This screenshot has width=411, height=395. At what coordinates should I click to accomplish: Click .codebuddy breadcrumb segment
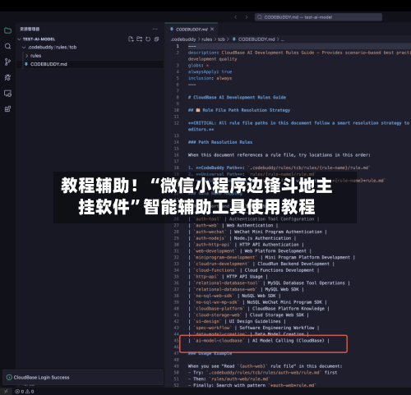point(183,39)
